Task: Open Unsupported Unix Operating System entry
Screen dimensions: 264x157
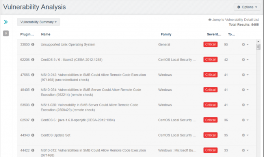Action: coord(68,44)
